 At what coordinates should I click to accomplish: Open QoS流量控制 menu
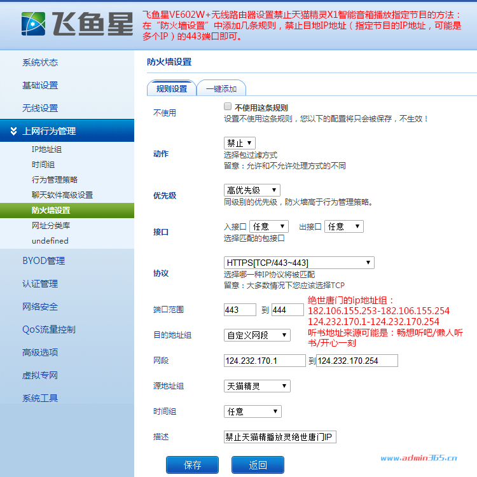[x=49, y=329]
